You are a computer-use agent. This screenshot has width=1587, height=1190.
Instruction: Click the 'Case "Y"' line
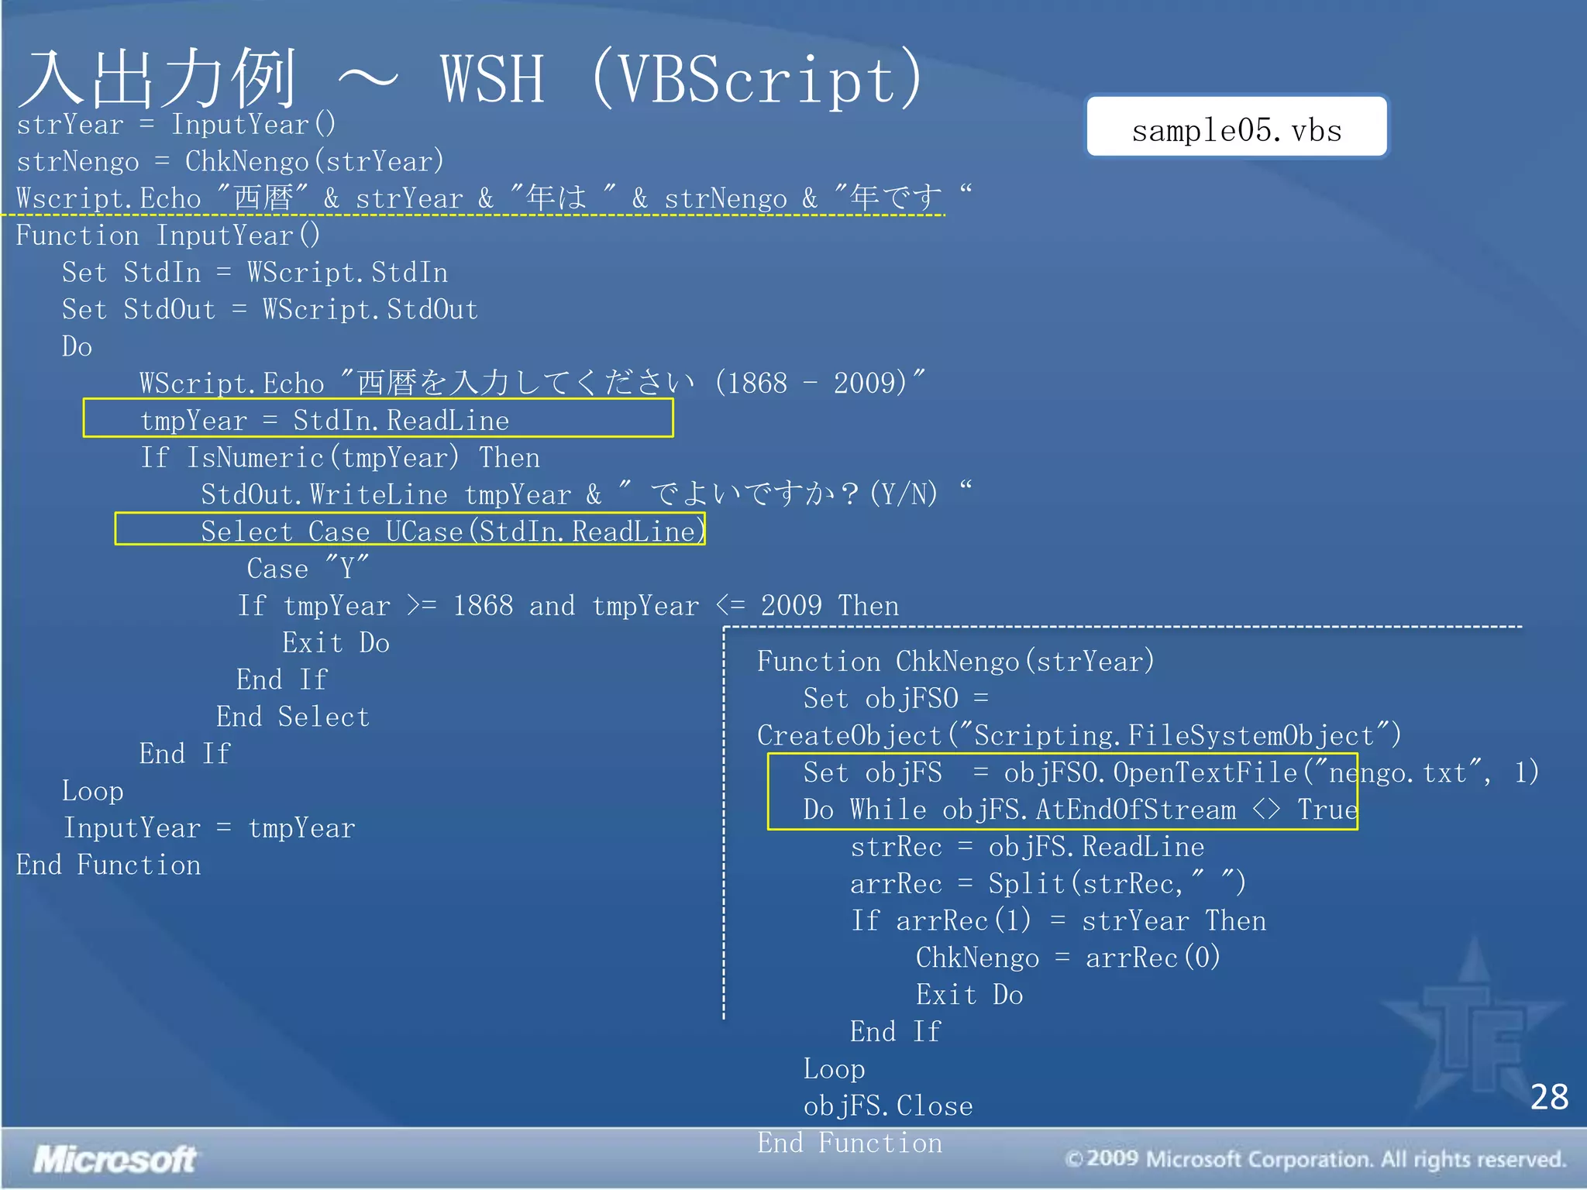pyautogui.click(x=308, y=568)
